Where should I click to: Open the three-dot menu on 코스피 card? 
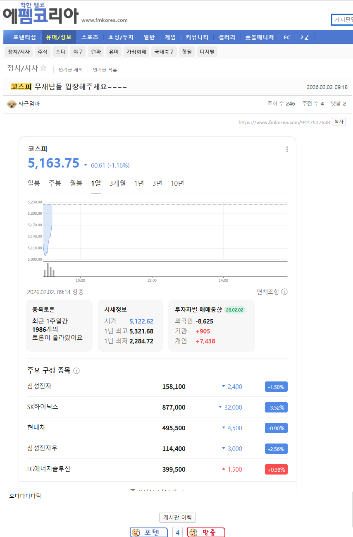[287, 149]
